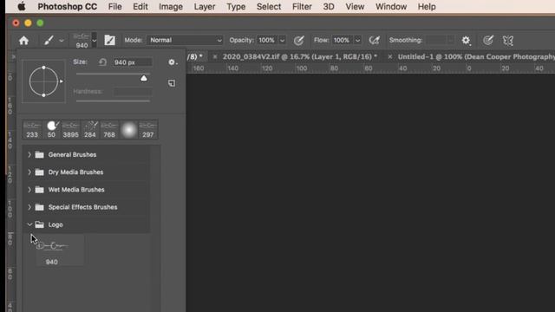
Task: Click the Opacity 100% value field
Action: pos(267,41)
